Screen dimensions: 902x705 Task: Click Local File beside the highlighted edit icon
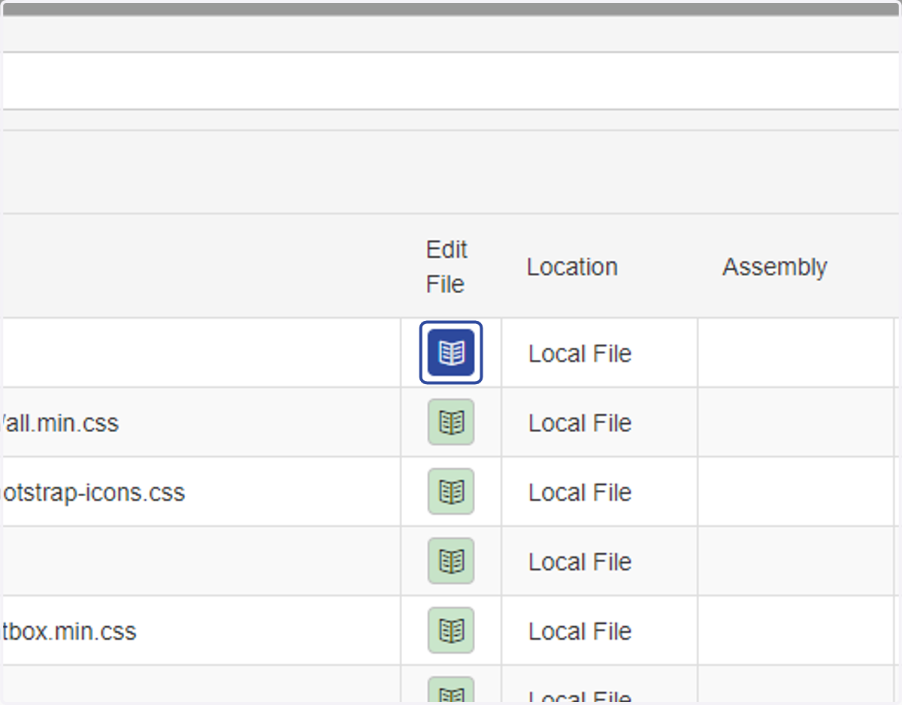click(x=580, y=353)
